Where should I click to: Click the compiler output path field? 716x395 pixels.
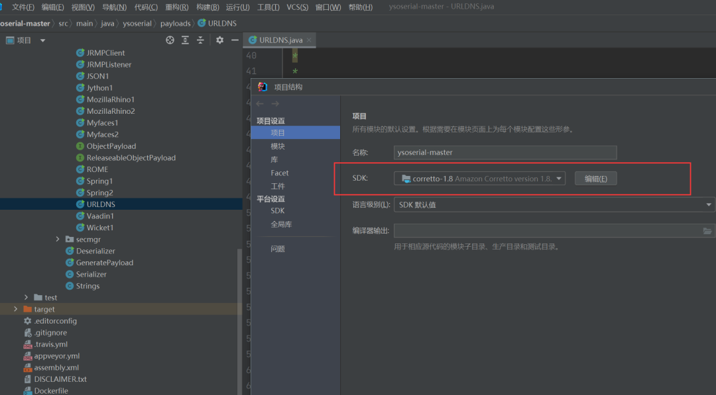[554, 231]
